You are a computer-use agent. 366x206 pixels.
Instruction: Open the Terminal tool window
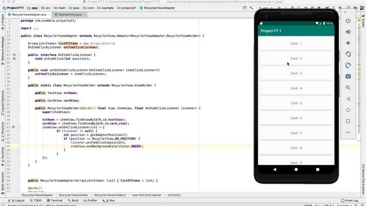55,200
